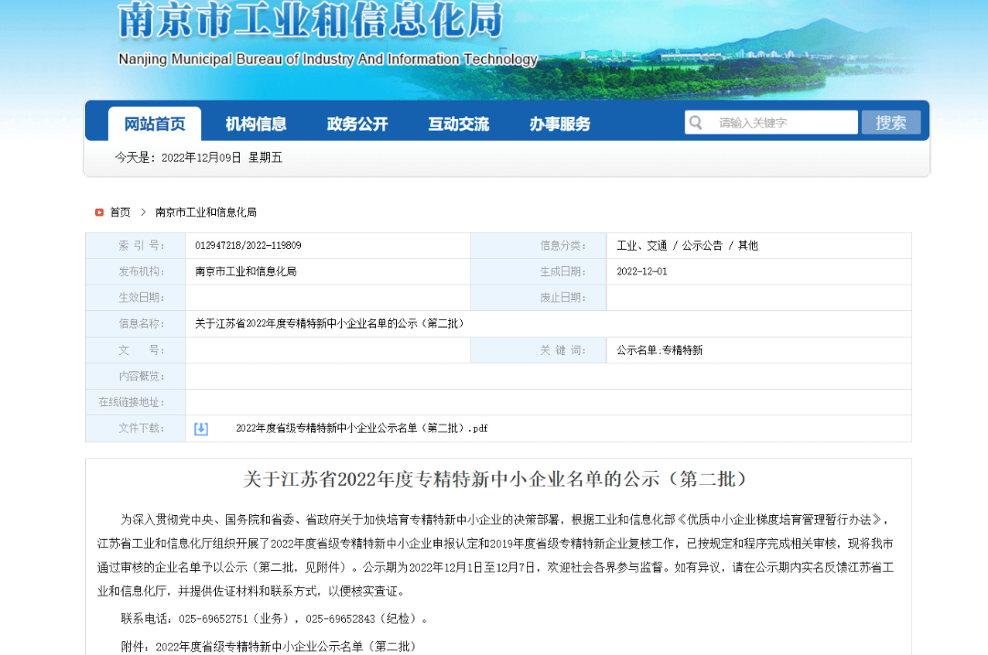Click the 首页 breadcrumb link
This screenshot has height=655, width=988.
click(118, 212)
